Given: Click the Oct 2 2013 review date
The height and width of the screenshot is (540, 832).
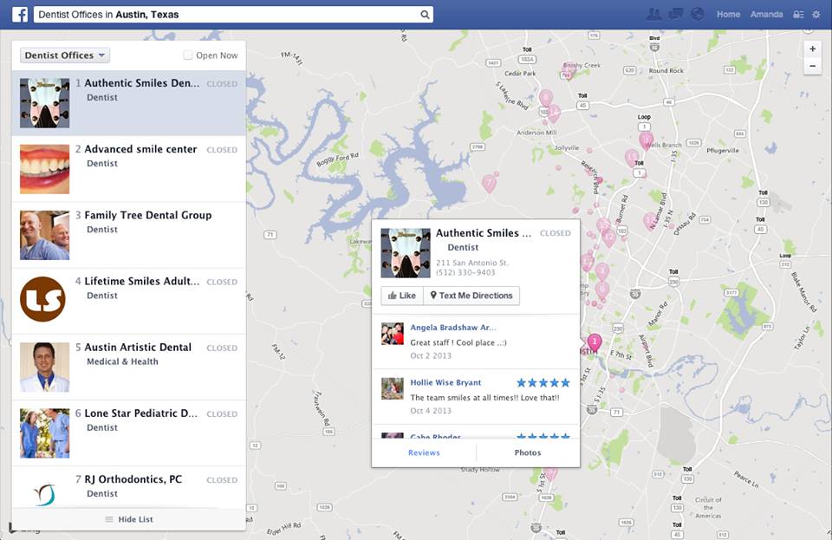Looking at the screenshot, I should (431, 355).
